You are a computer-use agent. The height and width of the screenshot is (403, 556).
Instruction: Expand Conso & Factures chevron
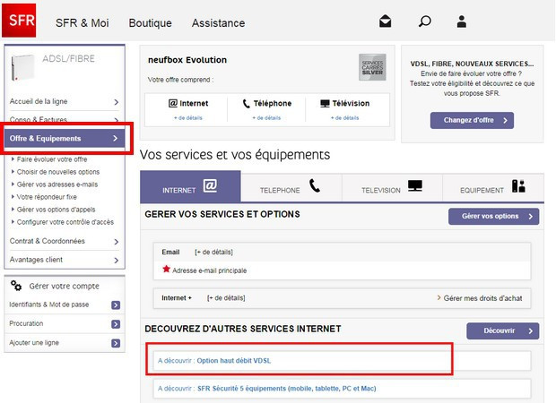coord(117,120)
